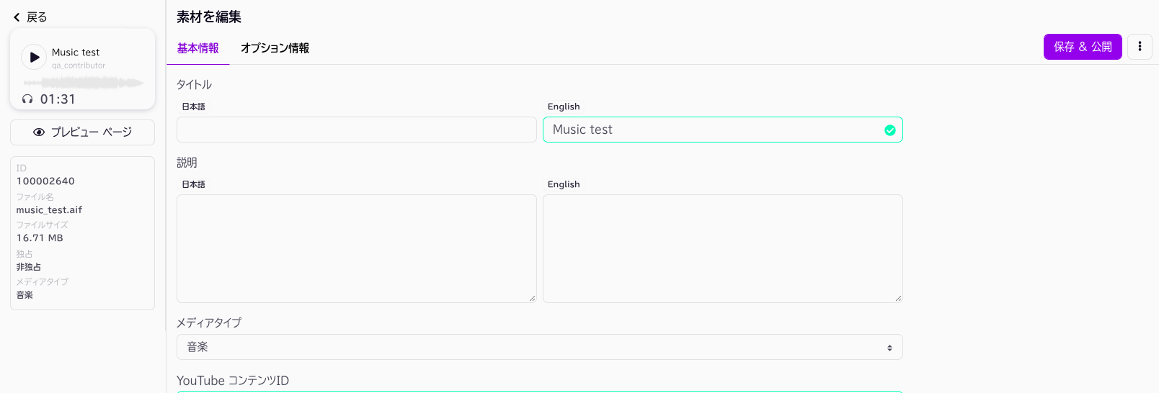Focus the Japanese description textarea
This screenshot has height=393, width=1159.
pos(356,248)
